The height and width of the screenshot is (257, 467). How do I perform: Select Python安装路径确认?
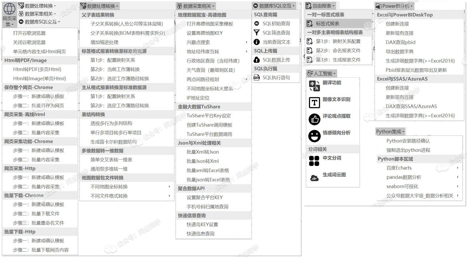click(x=419, y=141)
